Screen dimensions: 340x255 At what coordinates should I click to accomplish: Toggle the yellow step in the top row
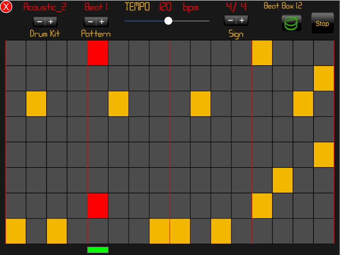click(x=262, y=53)
